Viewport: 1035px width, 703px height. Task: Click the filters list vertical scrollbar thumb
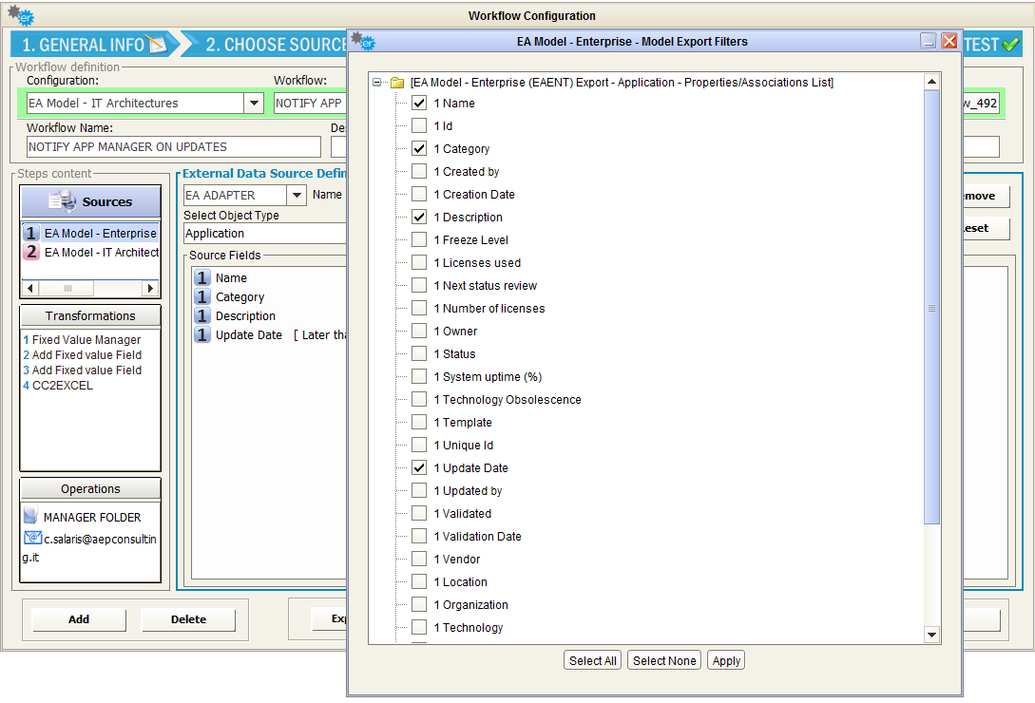pyautogui.click(x=931, y=308)
